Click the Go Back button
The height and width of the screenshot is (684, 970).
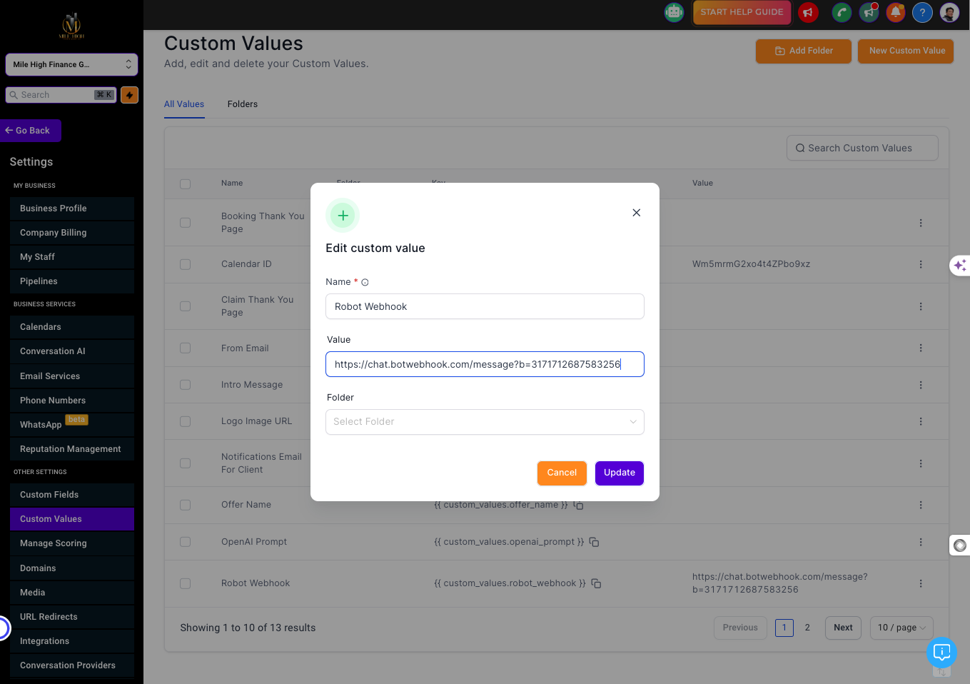click(x=31, y=131)
